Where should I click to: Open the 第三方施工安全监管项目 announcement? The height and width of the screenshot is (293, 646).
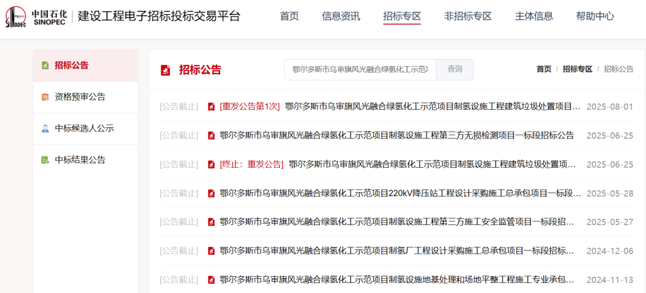pyautogui.click(x=397, y=222)
